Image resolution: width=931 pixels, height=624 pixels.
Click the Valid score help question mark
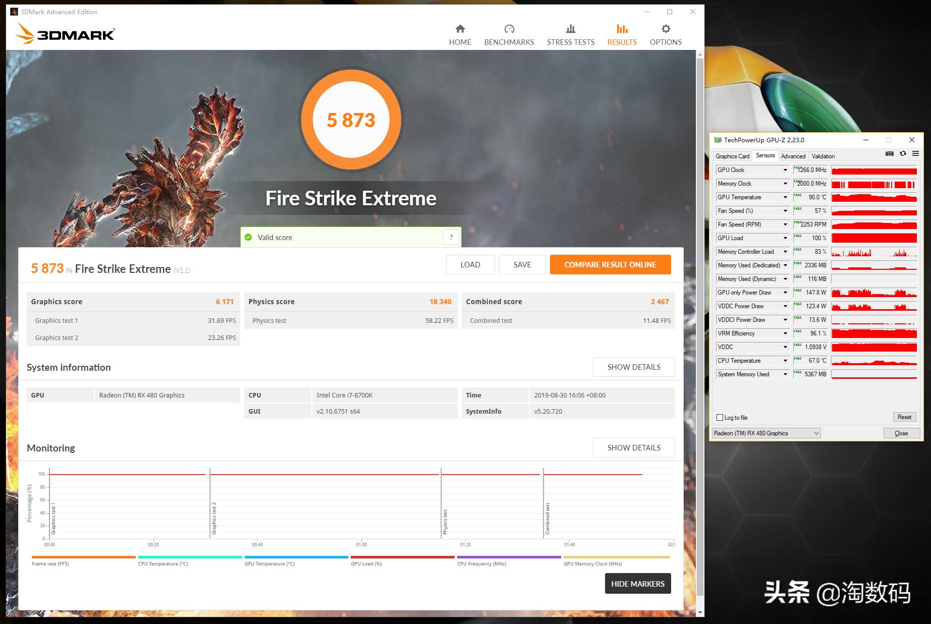coord(451,237)
